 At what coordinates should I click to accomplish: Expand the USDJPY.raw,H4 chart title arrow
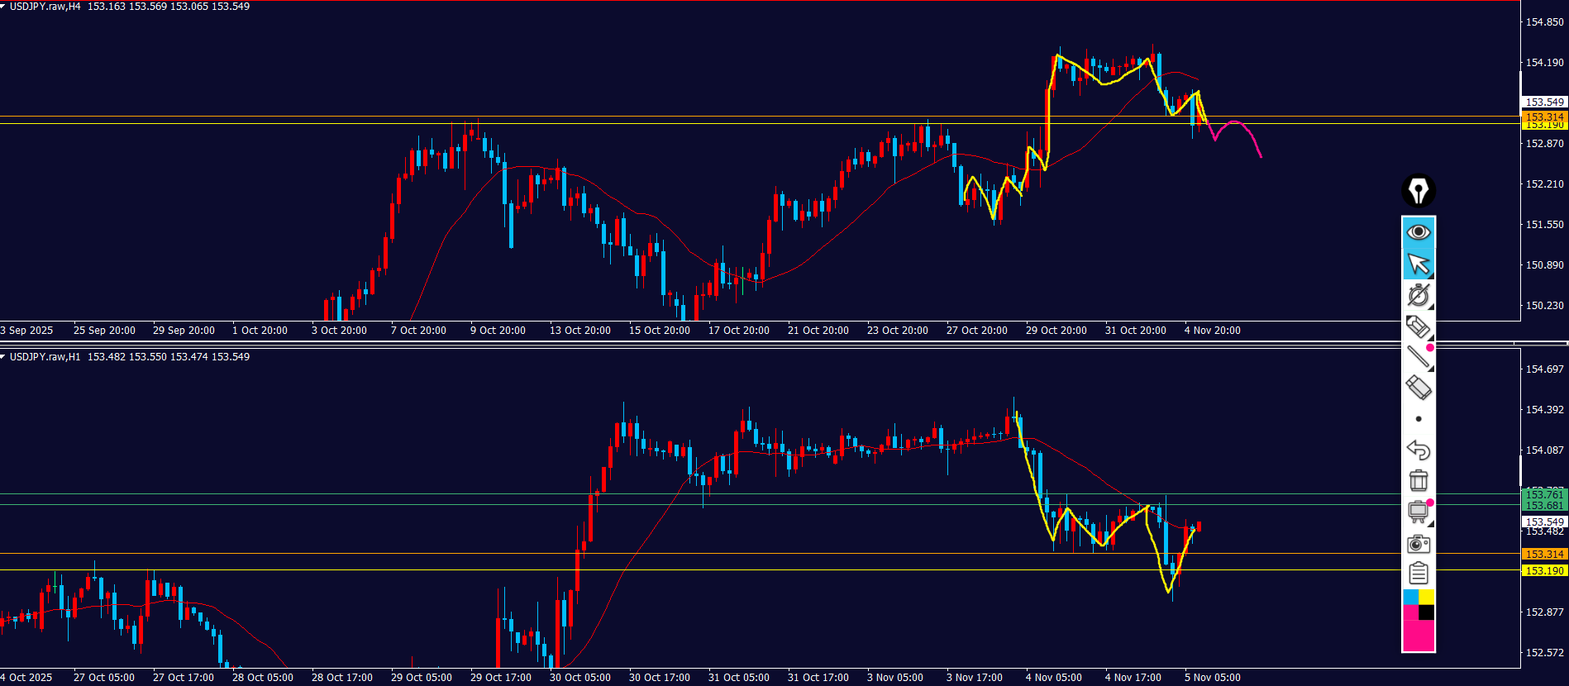pos(3,7)
